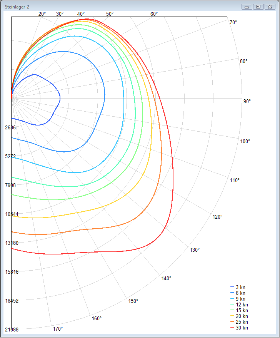The width and height of the screenshot is (280, 338).
Task: Click the 40° angle label at top
Action: coord(81,14)
